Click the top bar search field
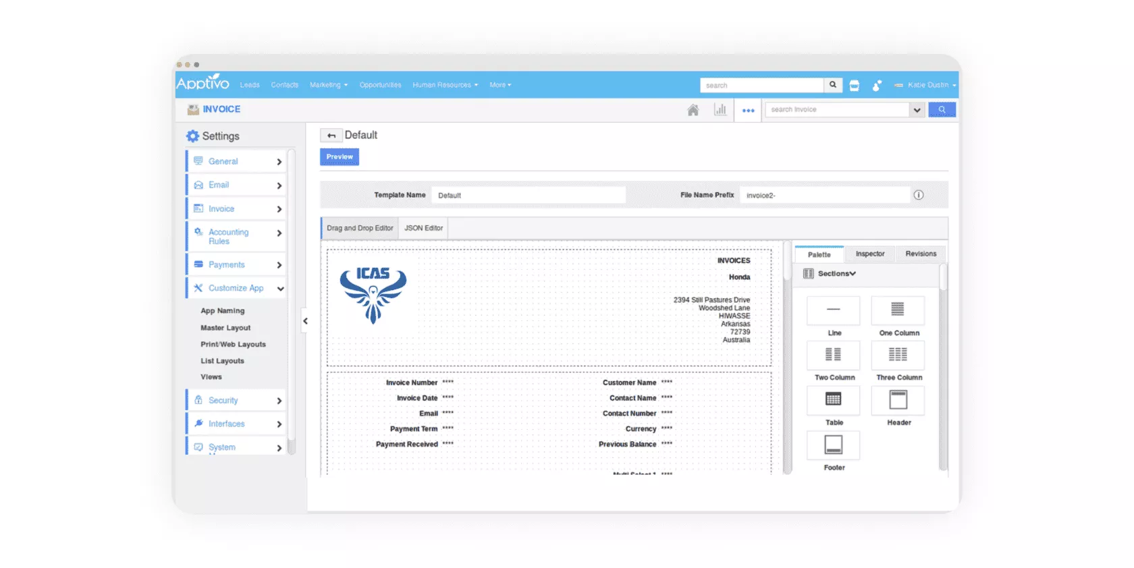The height and width of the screenshot is (568, 1134). click(762, 85)
